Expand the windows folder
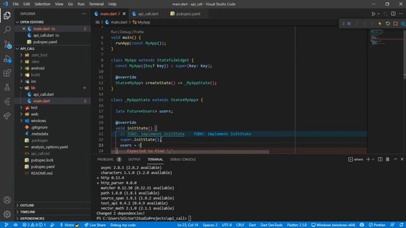 [x=21, y=121]
